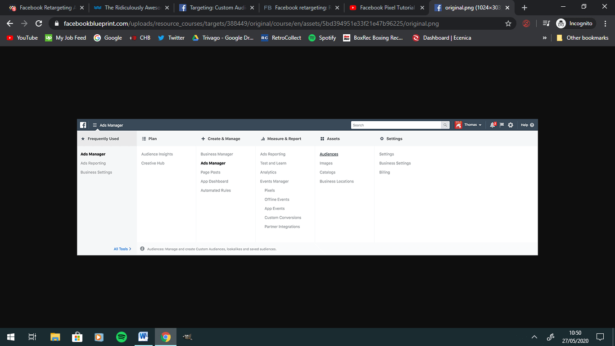The width and height of the screenshot is (615, 346).
Task: Open the Twitter bookmark
Action: 171,38
